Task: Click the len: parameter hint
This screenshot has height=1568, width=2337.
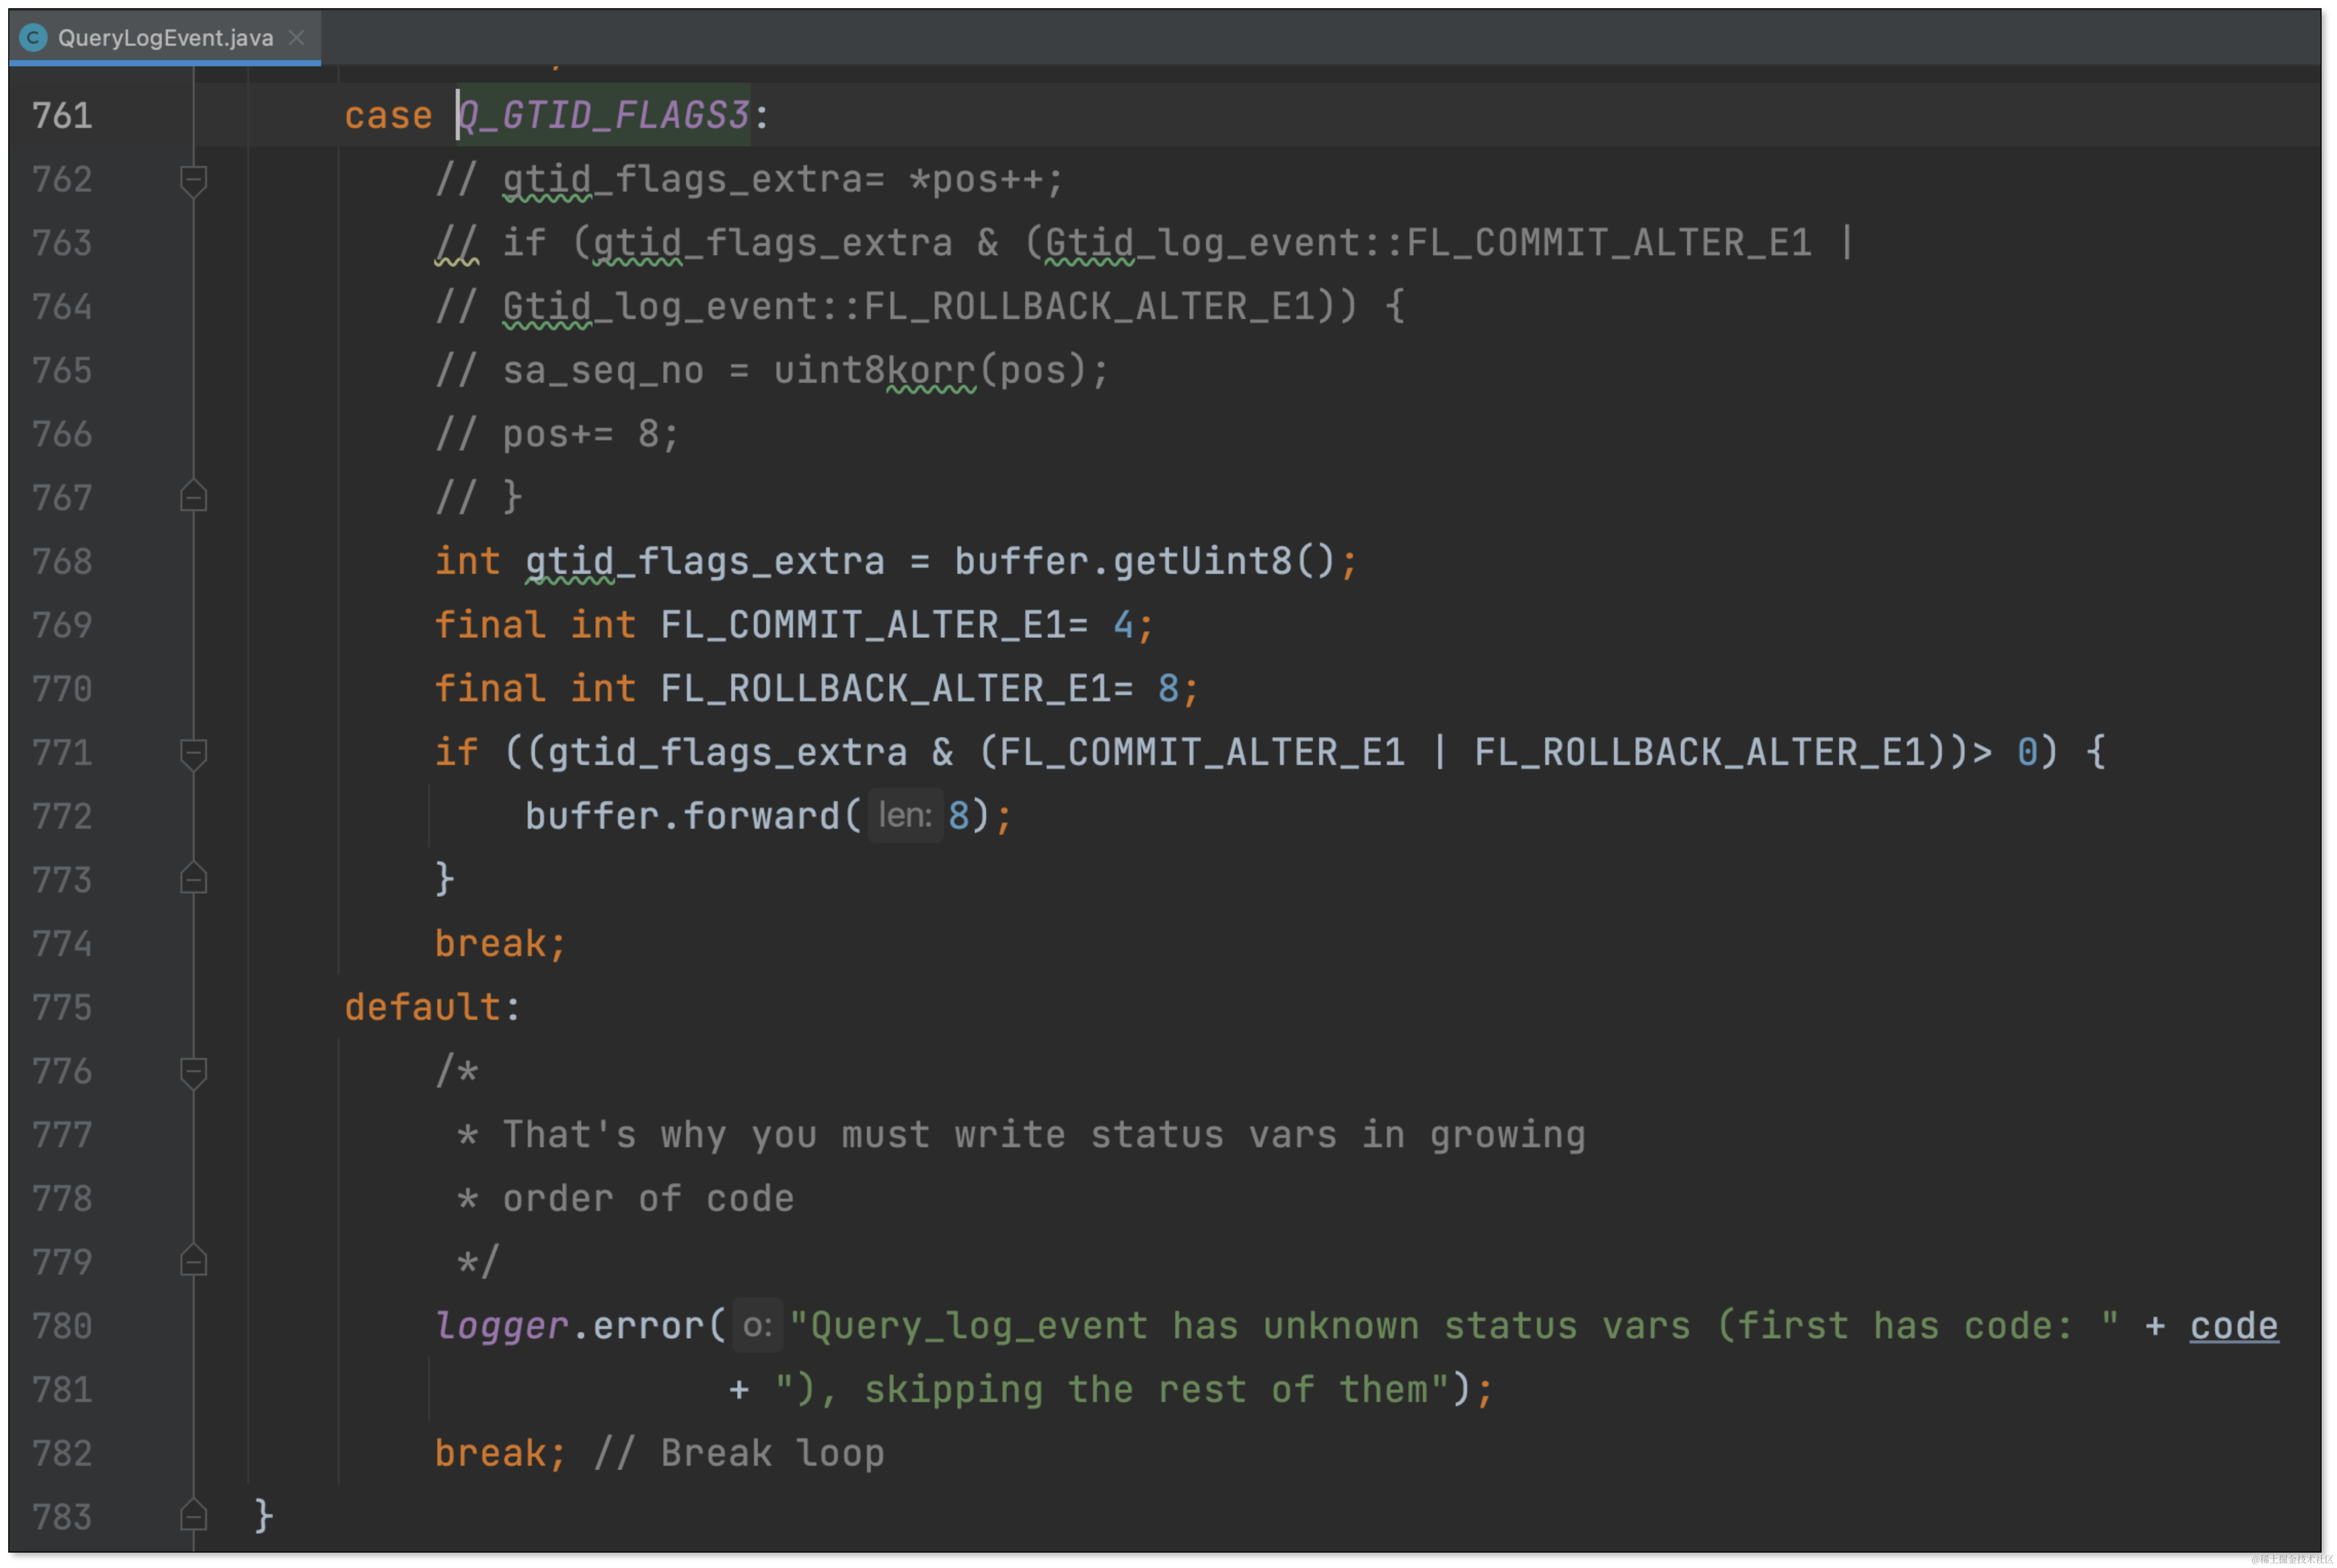Action: tap(905, 816)
